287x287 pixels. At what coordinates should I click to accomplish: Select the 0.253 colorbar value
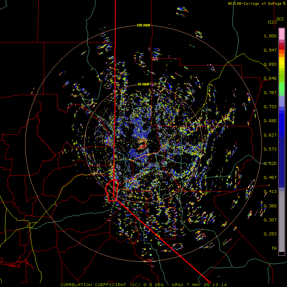tap(270, 234)
